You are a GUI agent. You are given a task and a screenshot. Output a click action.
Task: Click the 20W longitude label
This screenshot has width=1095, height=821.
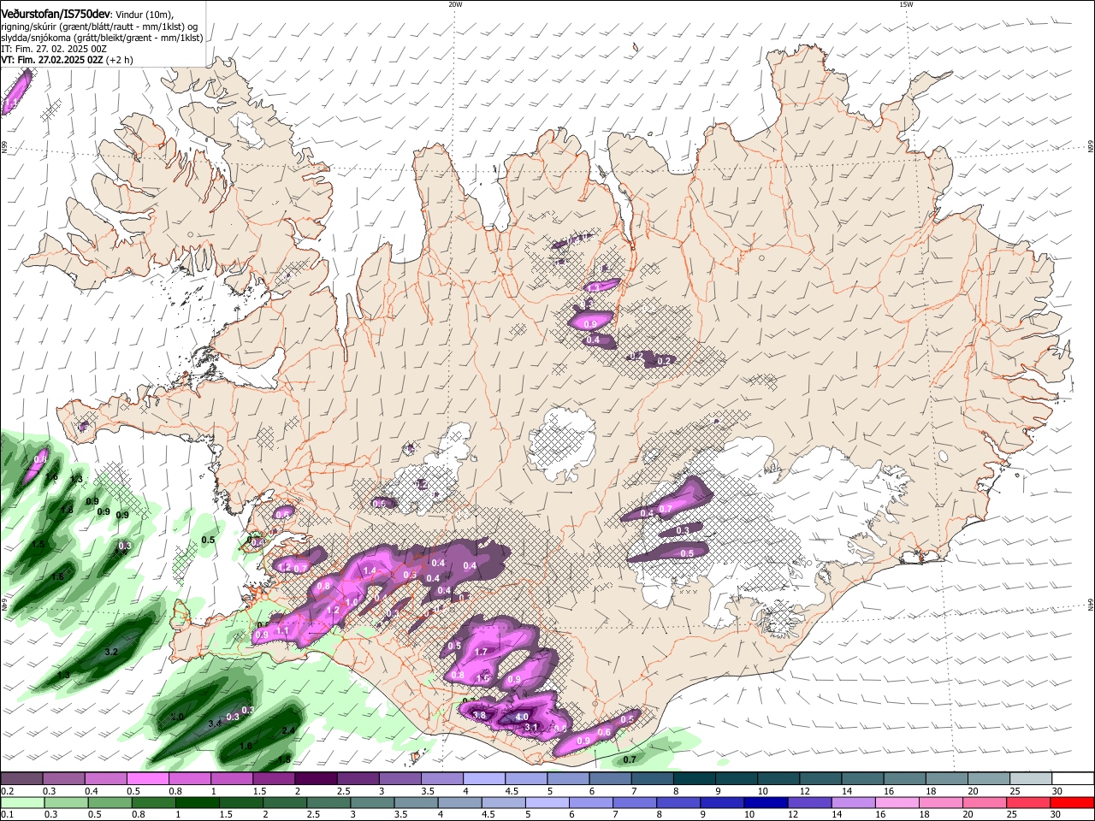(x=455, y=4)
